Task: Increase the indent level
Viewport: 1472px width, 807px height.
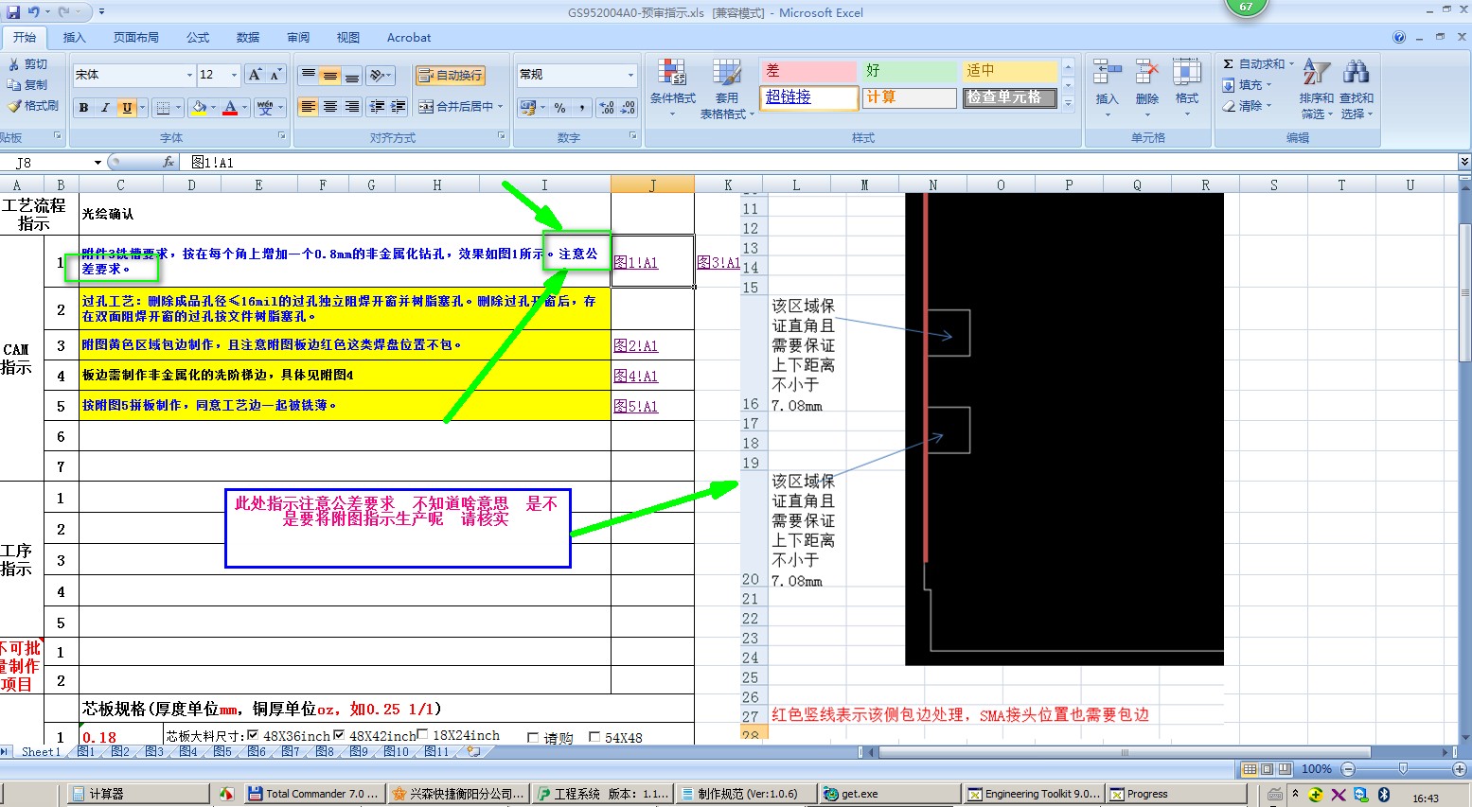Action: [x=399, y=107]
